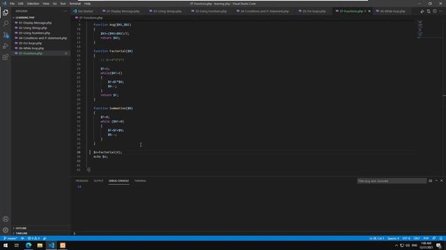
Task: Switch to the TERMINAL panel tab
Action: coord(140,181)
